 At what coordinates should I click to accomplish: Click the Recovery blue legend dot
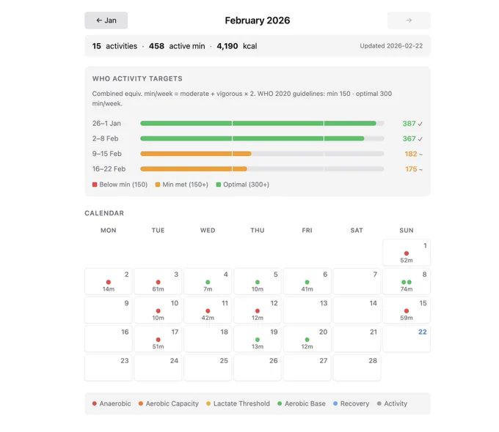335,403
